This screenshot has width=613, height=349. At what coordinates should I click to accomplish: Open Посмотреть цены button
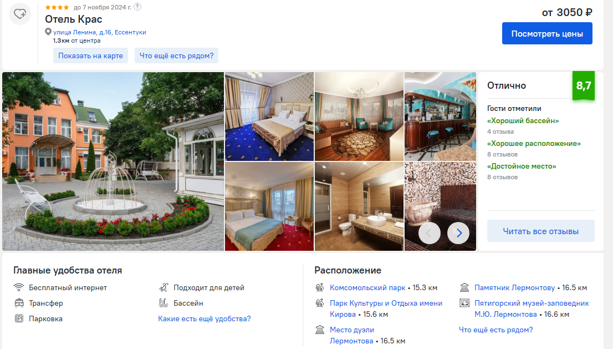[x=547, y=34]
